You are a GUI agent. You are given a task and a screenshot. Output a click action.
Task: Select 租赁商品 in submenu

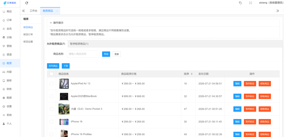click(28, 27)
